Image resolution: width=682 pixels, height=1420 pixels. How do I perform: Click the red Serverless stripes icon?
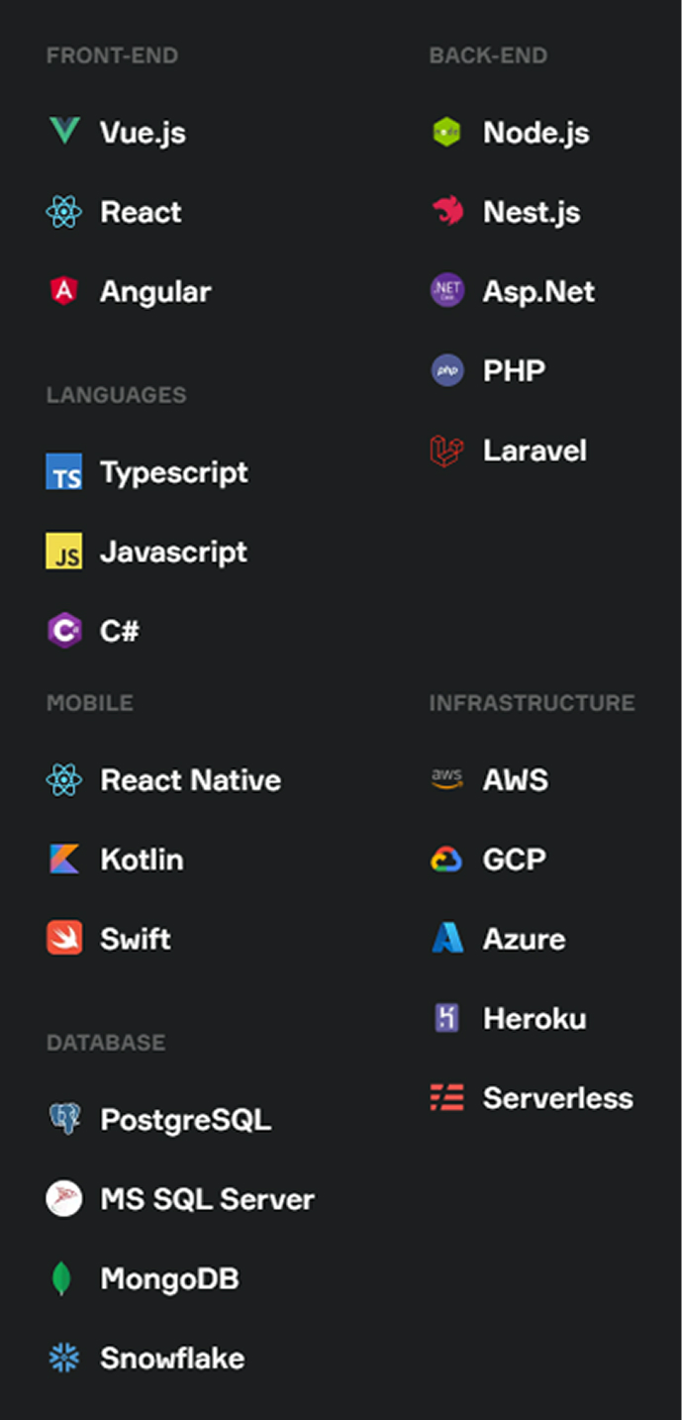(x=447, y=1097)
